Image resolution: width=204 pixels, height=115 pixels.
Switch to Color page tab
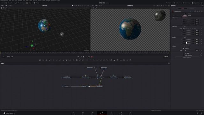coord(112,113)
